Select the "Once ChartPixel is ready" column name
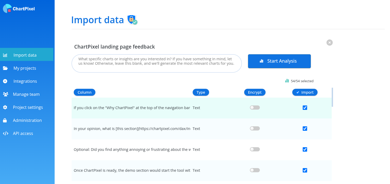Screen dimensions: 390x184 [132, 170]
